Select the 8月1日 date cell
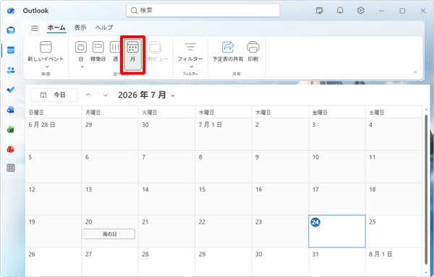Screen dimensions: 434x277 tap(393, 262)
